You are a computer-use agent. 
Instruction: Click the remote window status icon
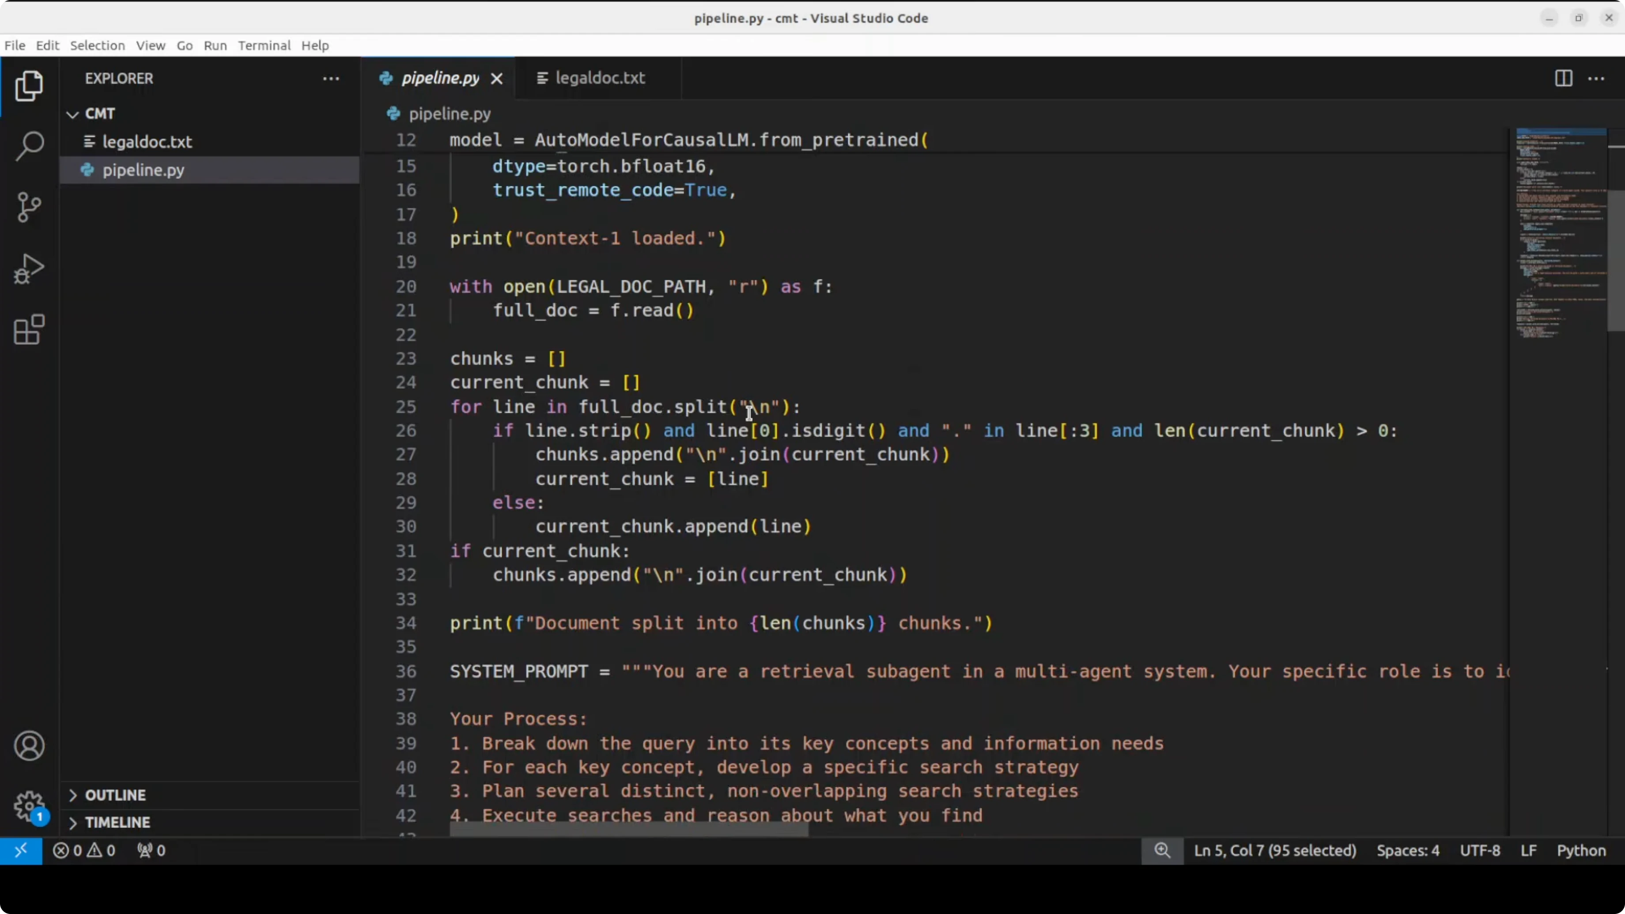point(21,850)
